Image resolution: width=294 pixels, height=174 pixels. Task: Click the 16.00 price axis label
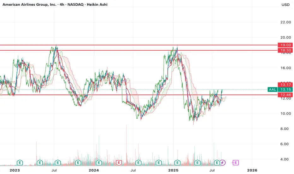[x=285, y=68]
